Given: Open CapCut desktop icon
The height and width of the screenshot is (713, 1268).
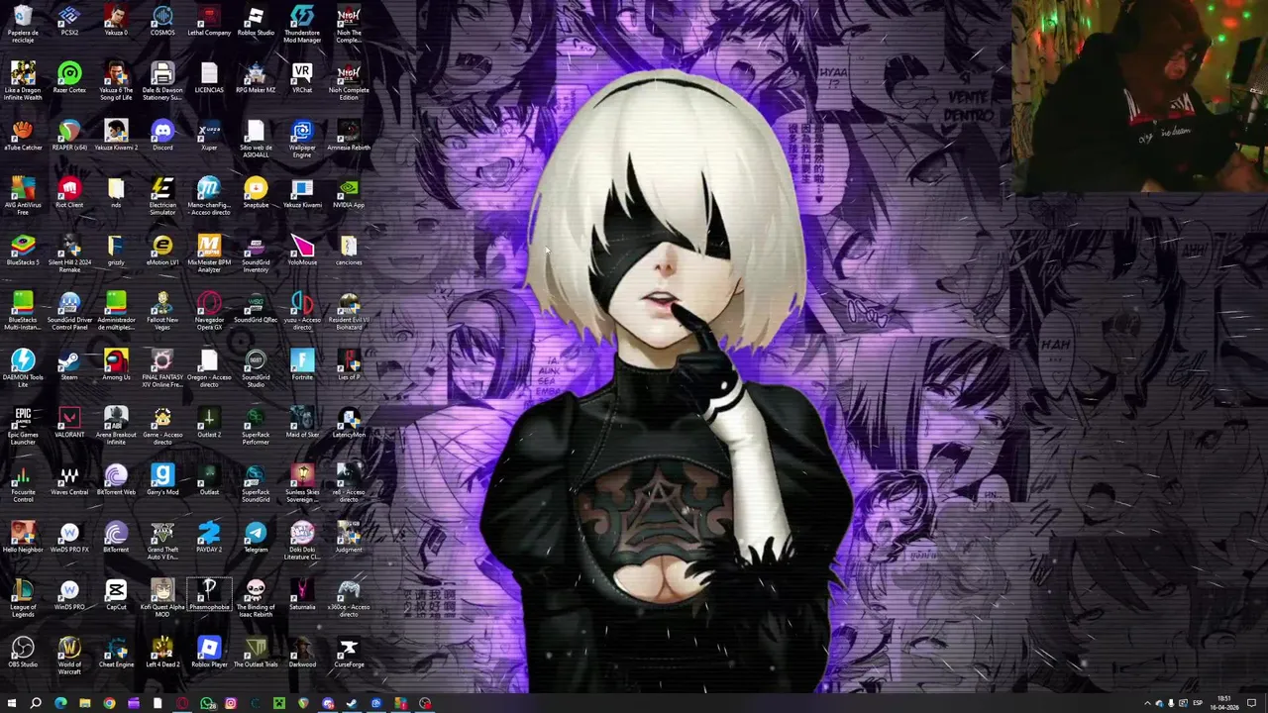Looking at the screenshot, I should (116, 595).
